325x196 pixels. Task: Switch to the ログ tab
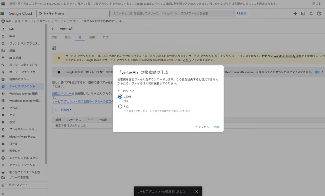click(x=106, y=37)
